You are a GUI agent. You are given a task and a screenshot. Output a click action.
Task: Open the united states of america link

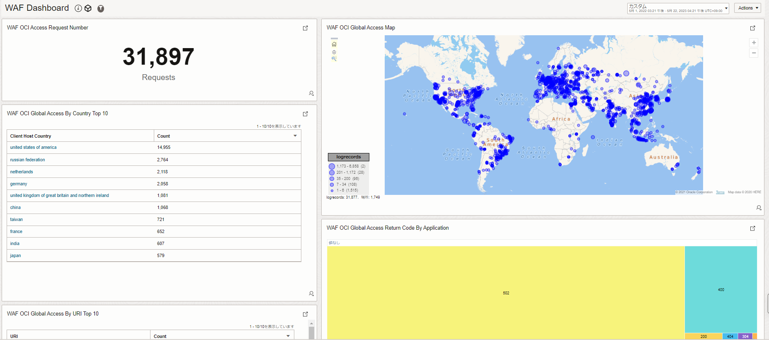pyautogui.click(x=33, y=148)
